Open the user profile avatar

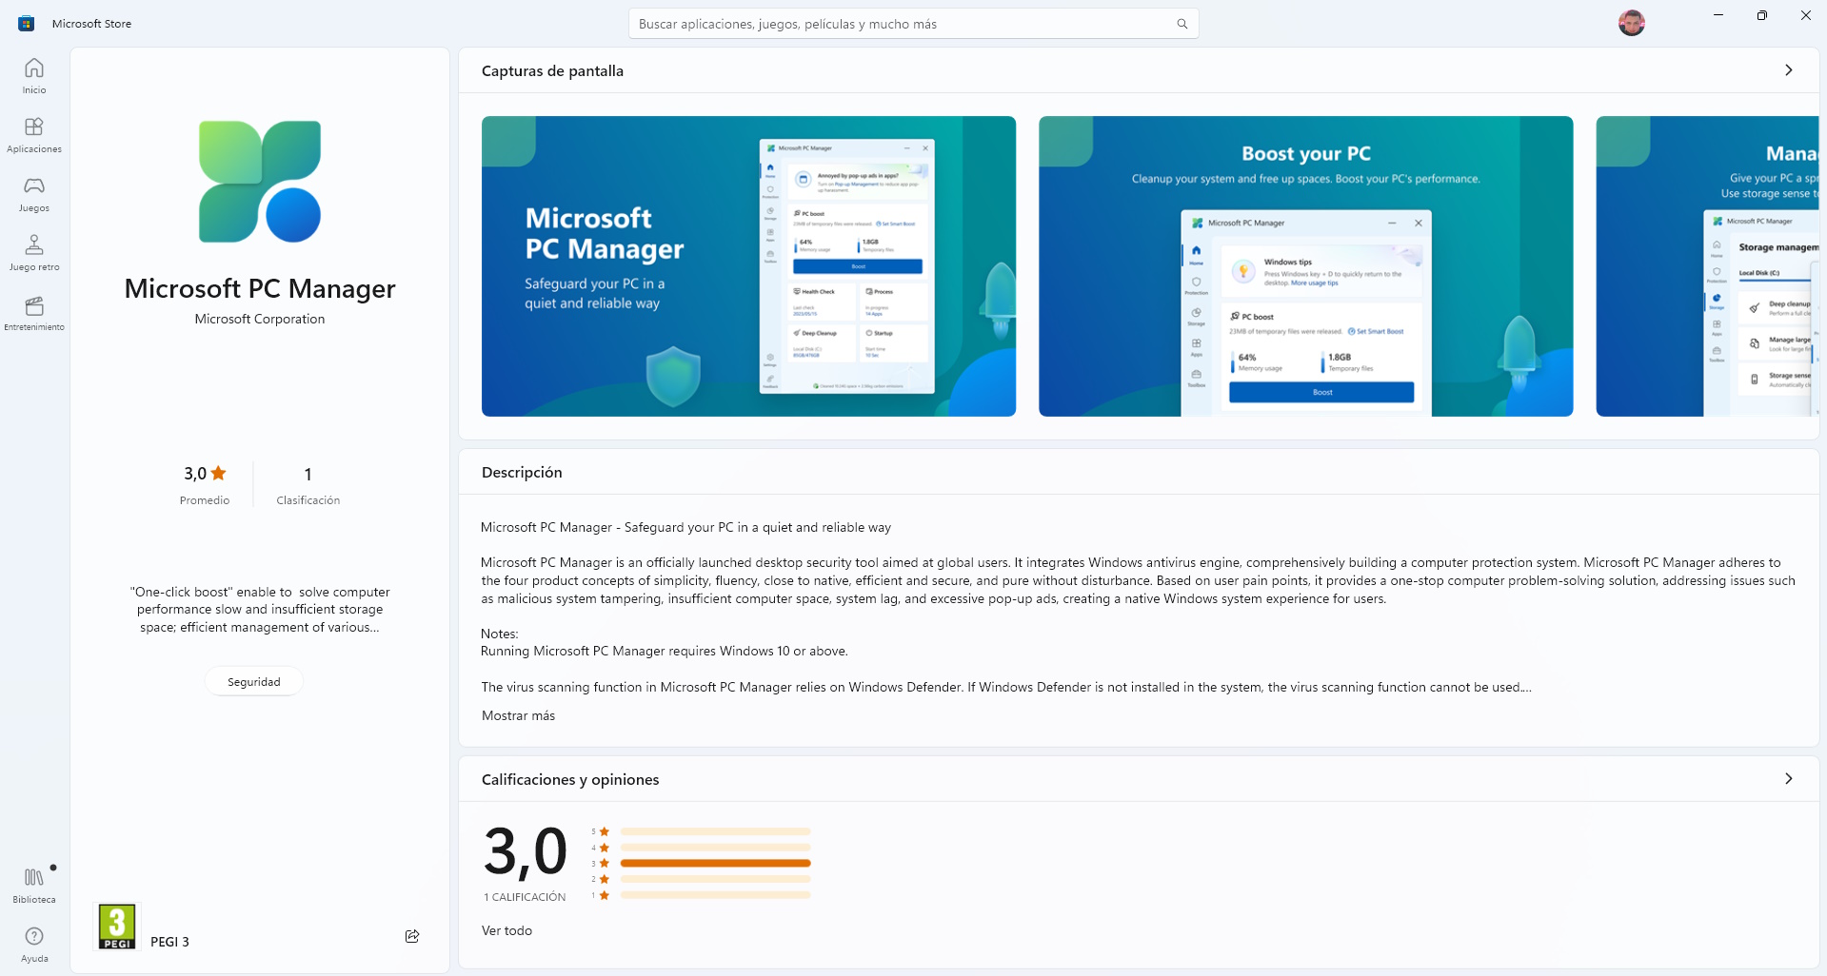pyautogui.click(x=1632, y=23)
